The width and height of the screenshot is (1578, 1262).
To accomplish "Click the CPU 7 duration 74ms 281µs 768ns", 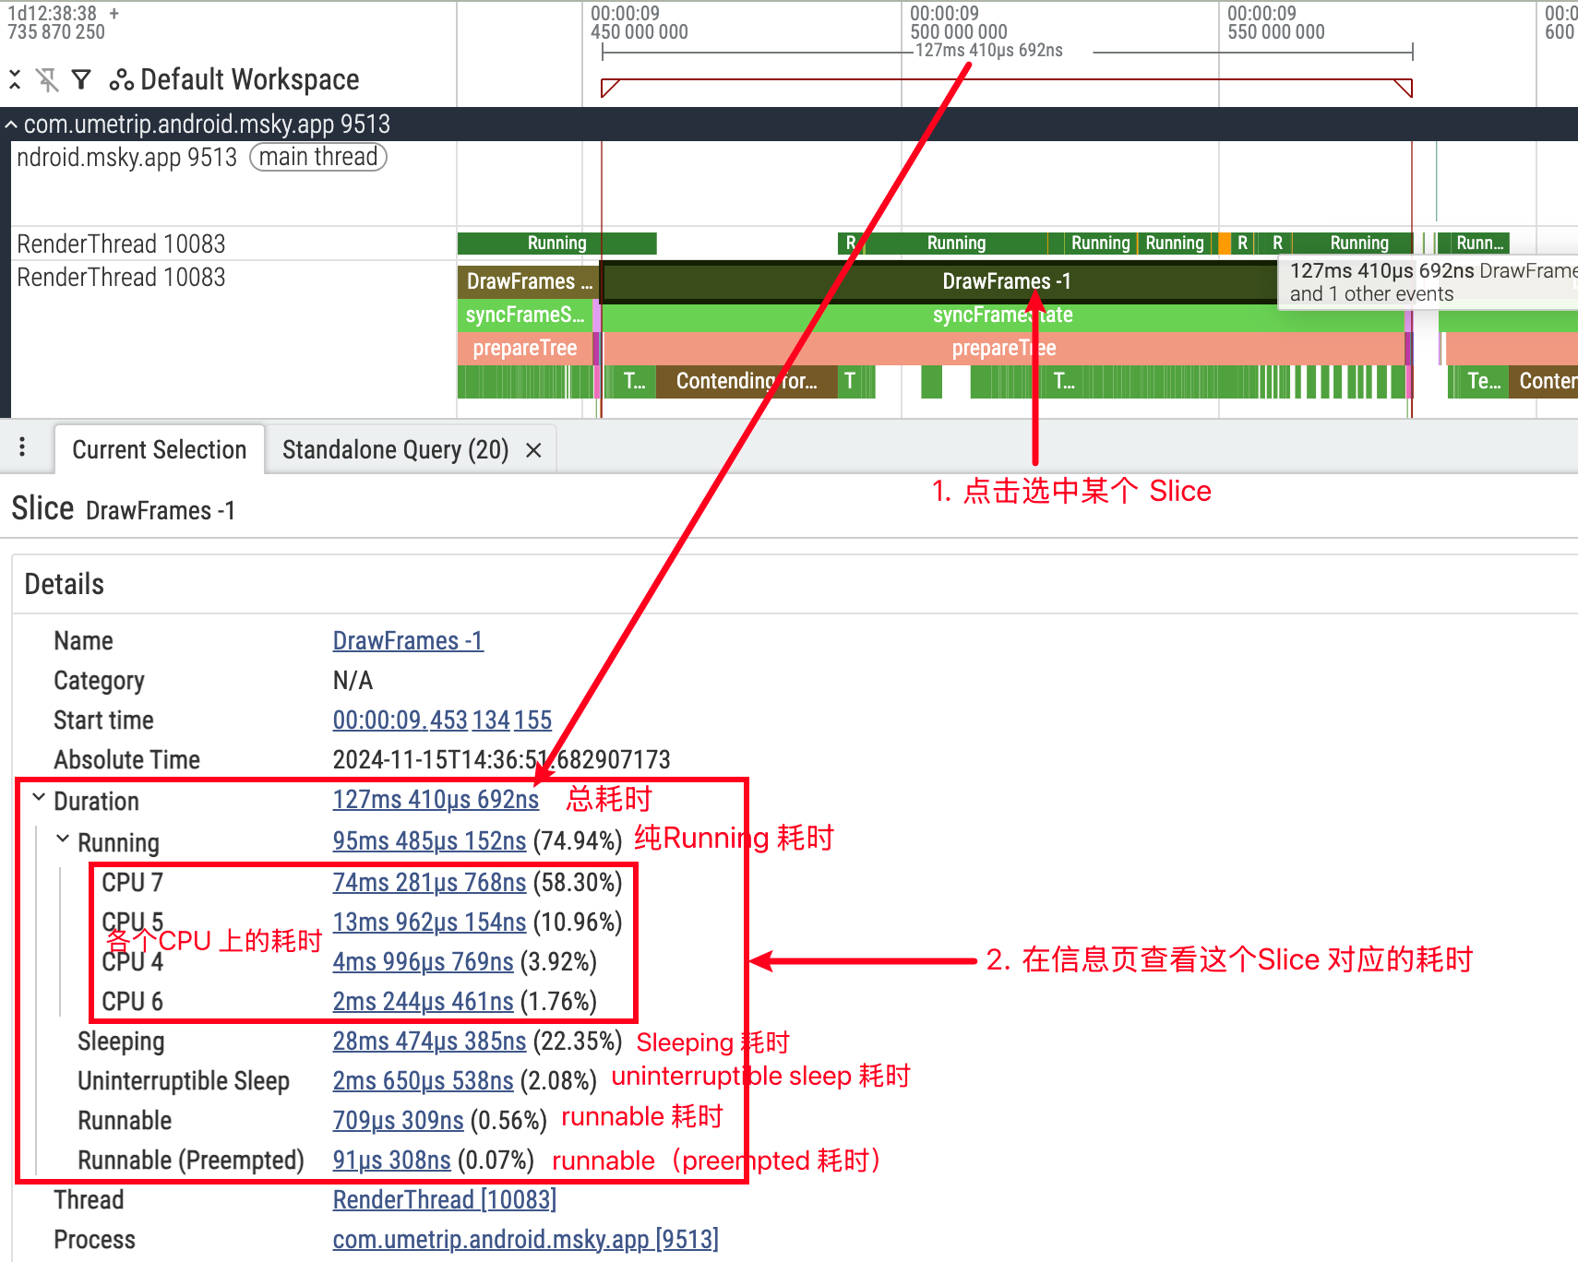I will [429, 883].
